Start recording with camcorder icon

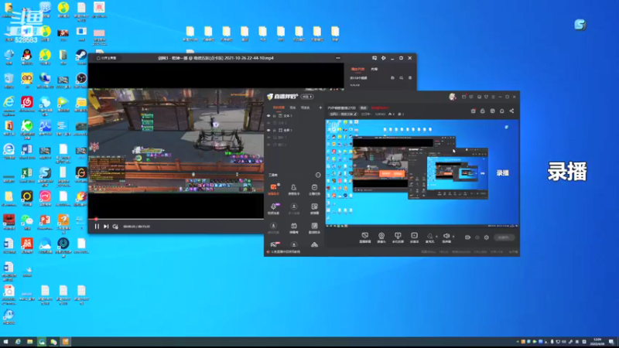pyautogui.click(x=468, y=237)
